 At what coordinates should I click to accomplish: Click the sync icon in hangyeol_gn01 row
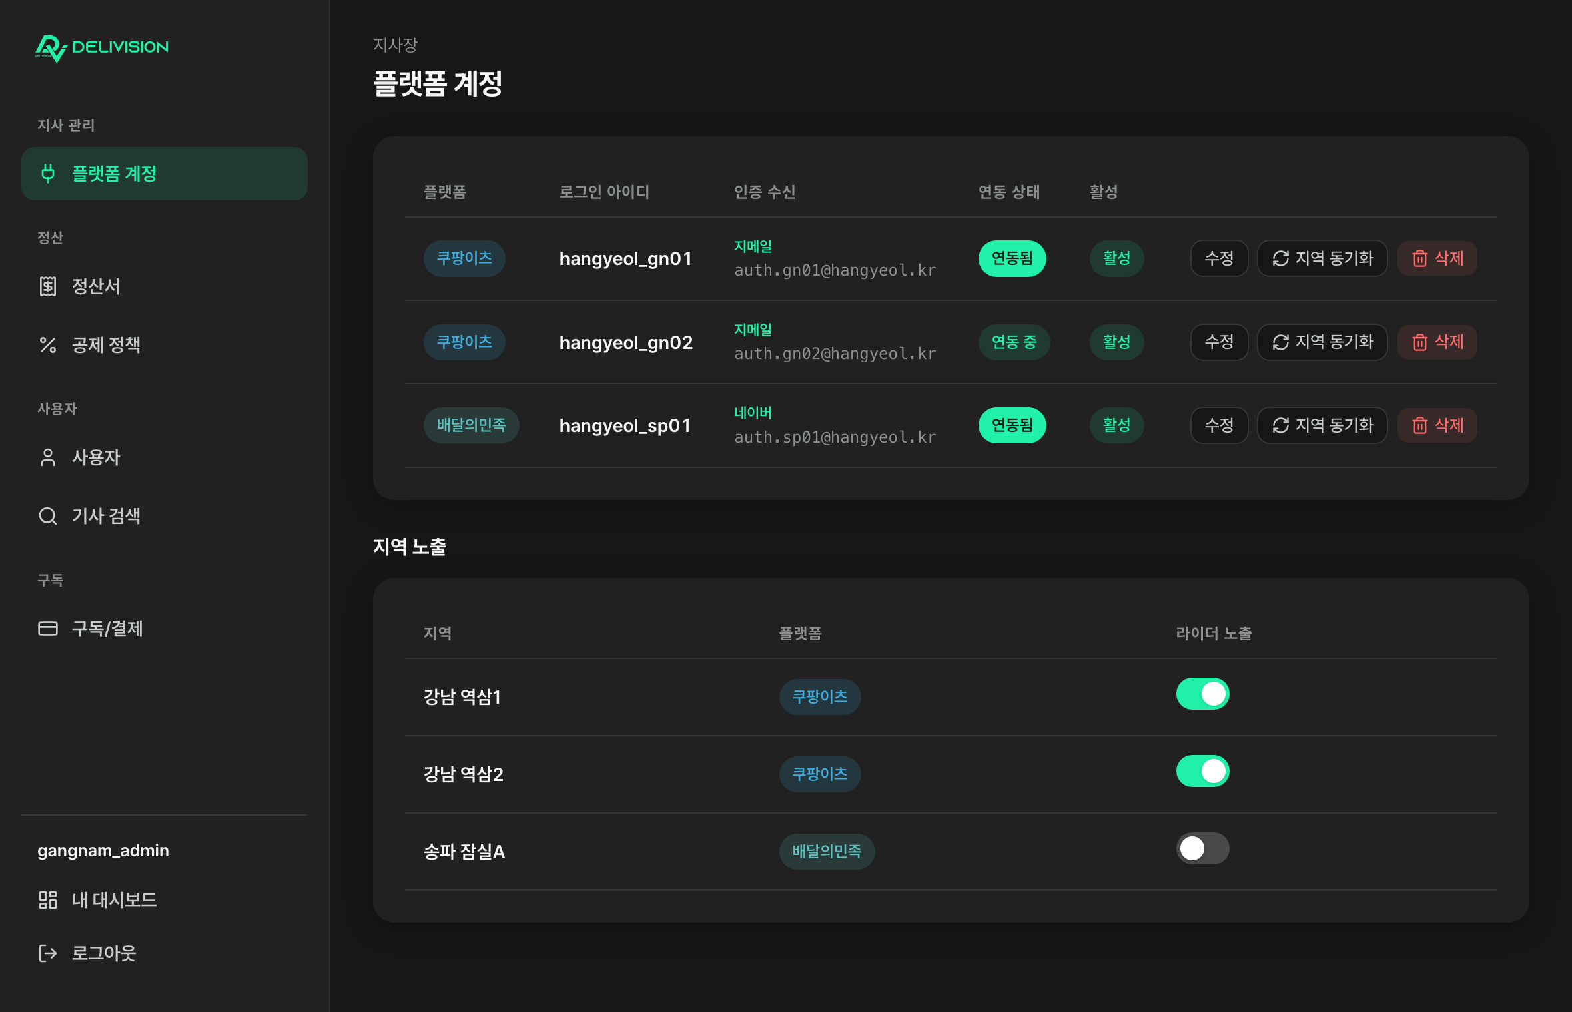pos(1280,258)
